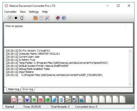Close the Neevia Document Converter window
The height and width of the screenshot is (111, 137).
(x=129, y=6)
